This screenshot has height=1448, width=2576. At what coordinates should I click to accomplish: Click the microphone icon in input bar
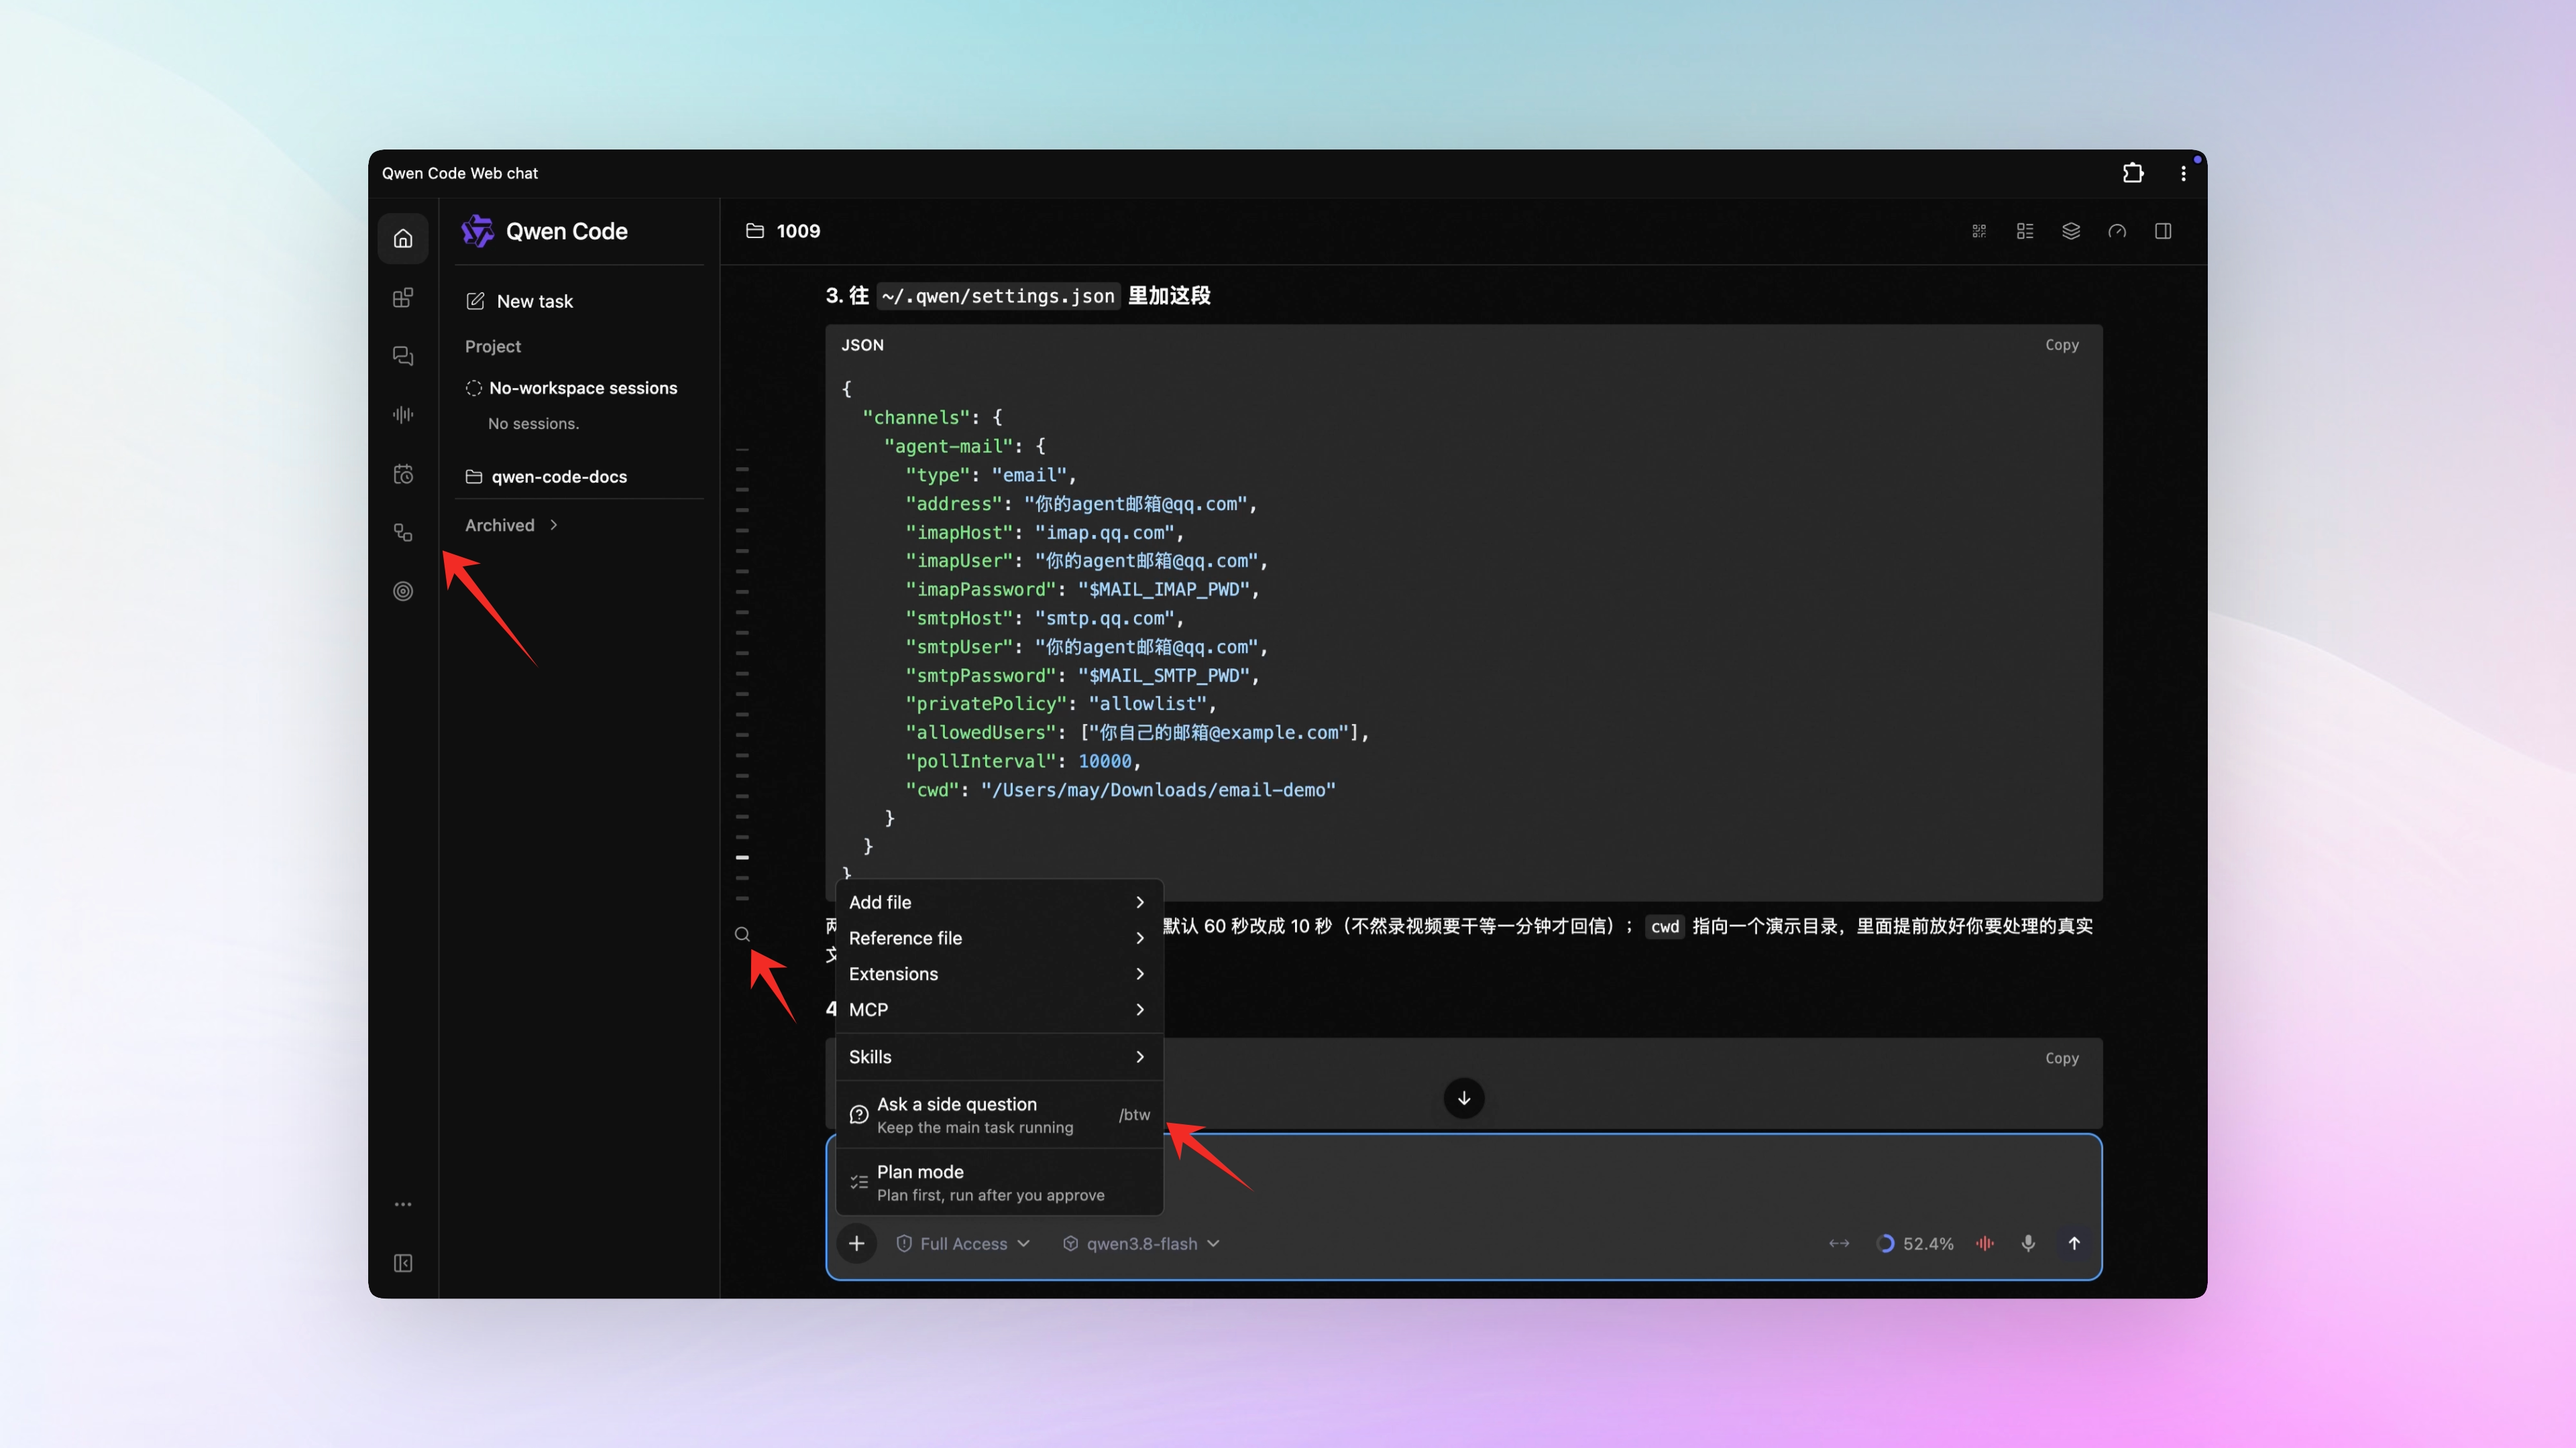2028,1243
